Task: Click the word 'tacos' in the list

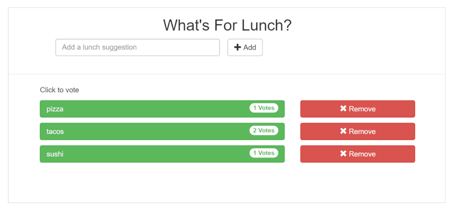Action: 55,131
